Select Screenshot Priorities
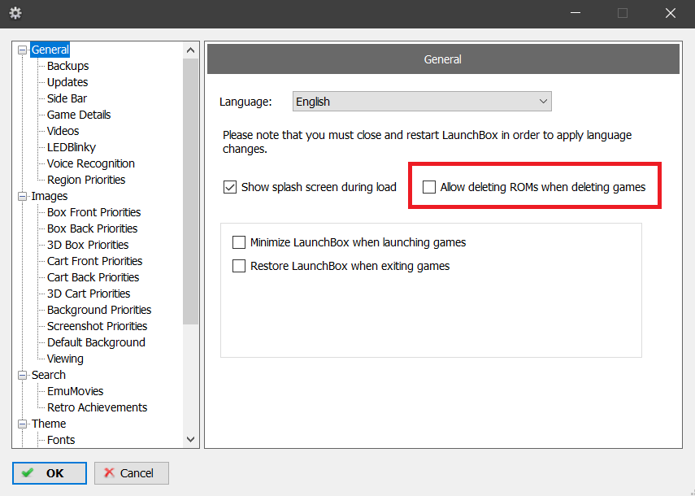The image size is (695, 496). pyautogui.click(x=97, y=326)
